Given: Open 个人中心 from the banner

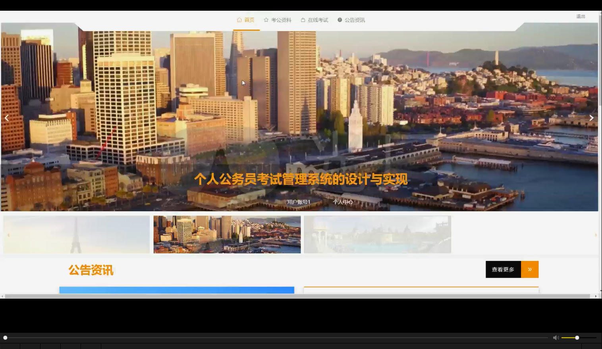Looking at the screenshot, I should [x=343, y=202].
